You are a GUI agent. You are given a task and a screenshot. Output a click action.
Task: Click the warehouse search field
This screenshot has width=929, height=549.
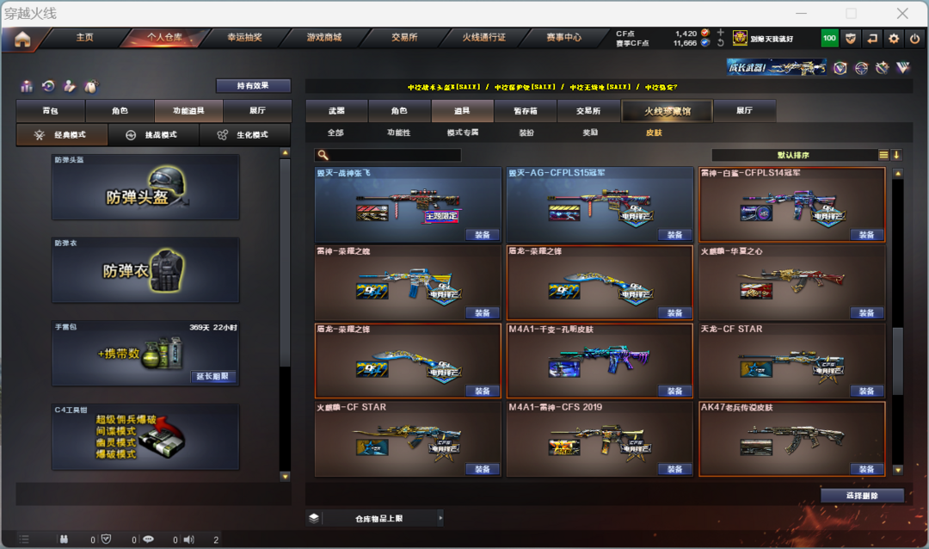pos(388,156)
